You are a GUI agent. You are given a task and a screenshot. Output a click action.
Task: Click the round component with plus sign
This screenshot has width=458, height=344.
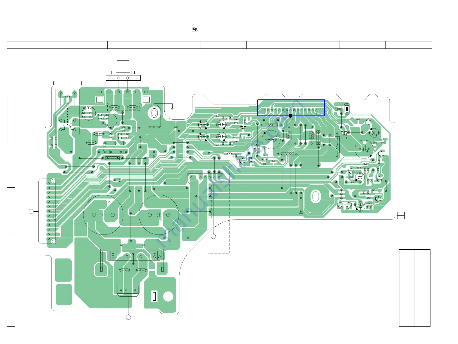point(154,113)
